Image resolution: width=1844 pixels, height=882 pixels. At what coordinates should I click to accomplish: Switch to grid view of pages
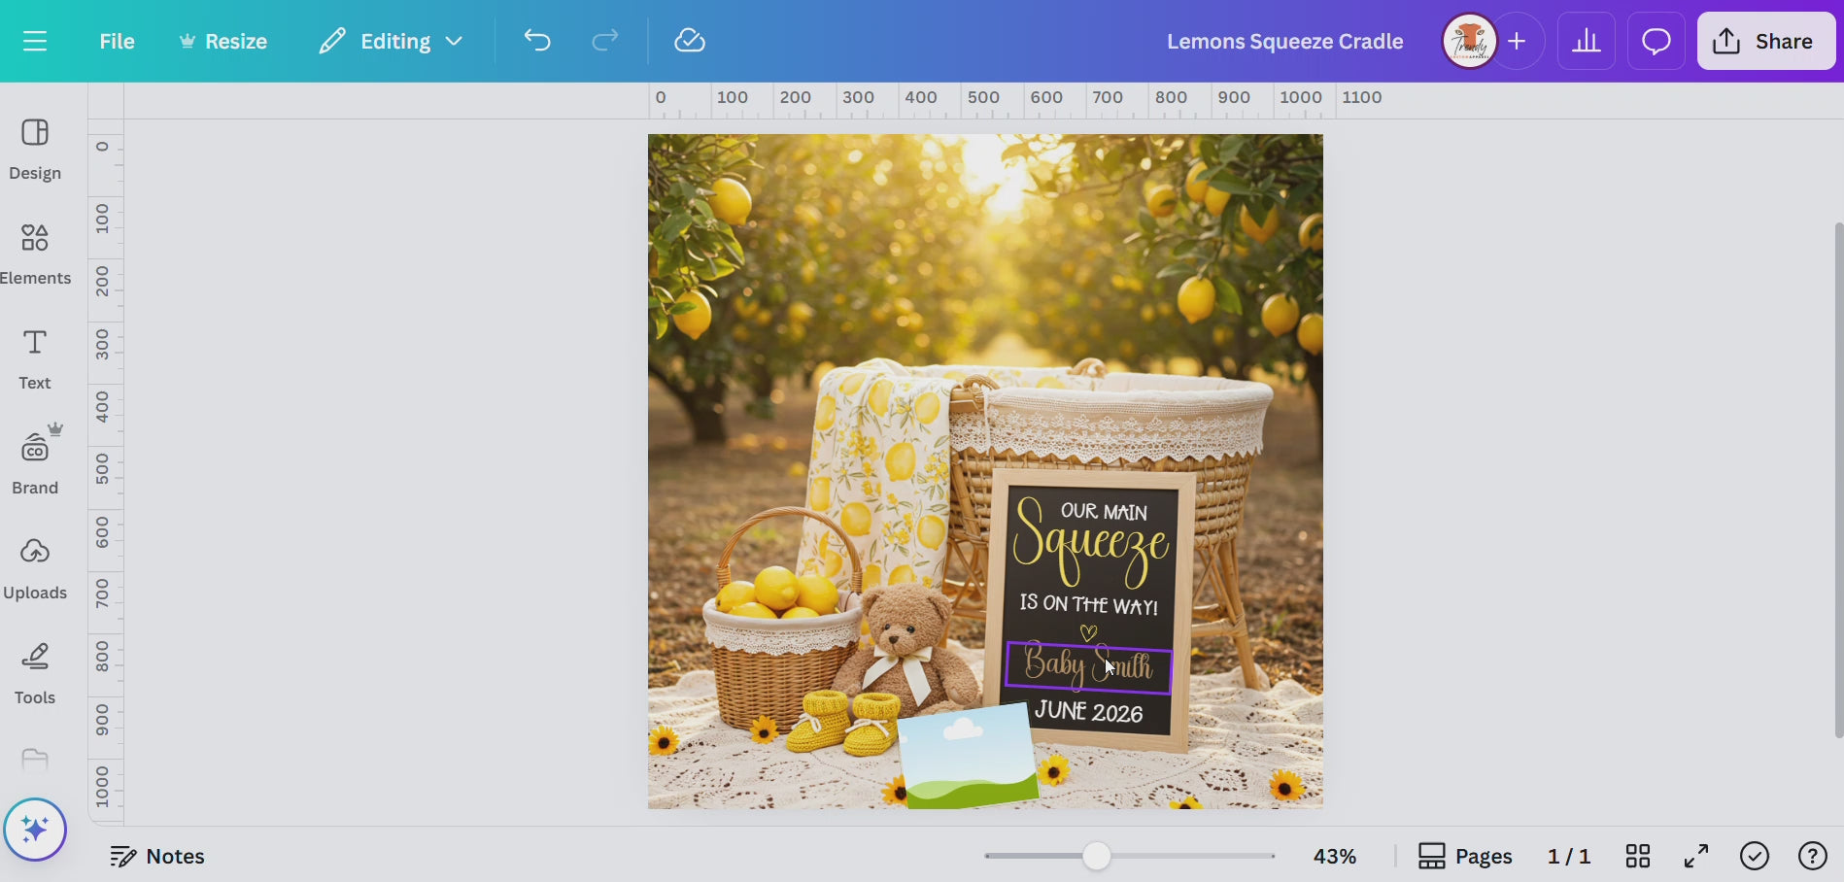click(x=1638, y=856)
